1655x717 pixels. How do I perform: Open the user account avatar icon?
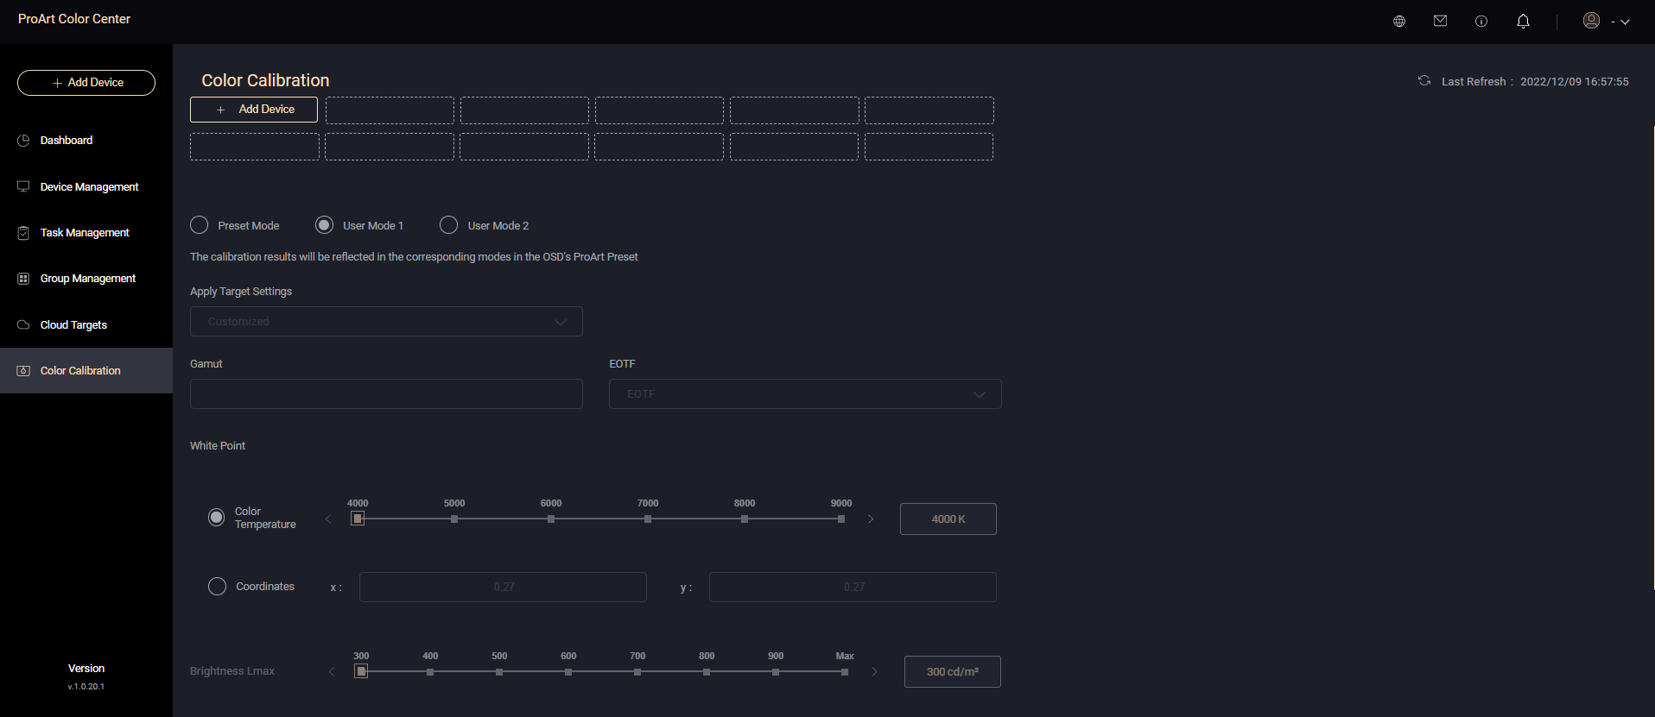(1591, 20)
